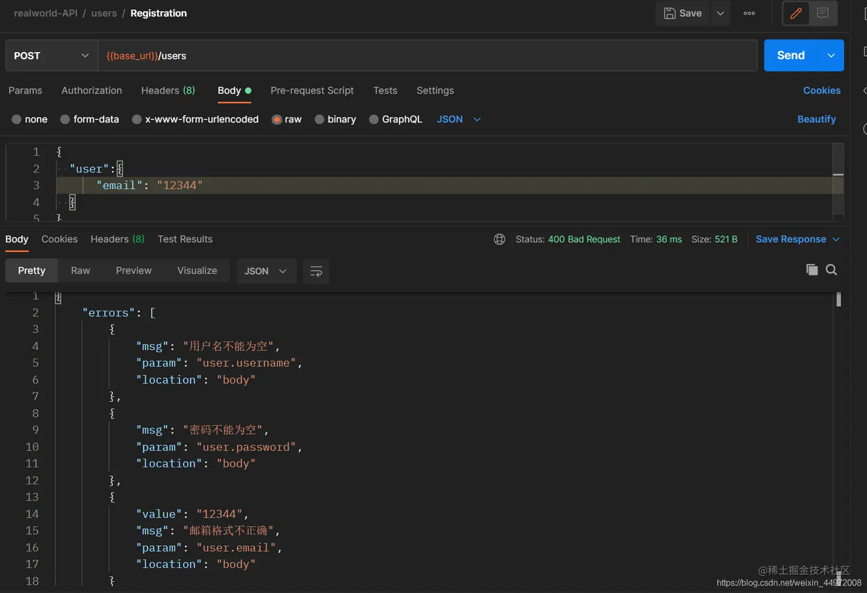The image size is (867, 593).
Task: Expand the Save options chevron
Action: click(720, 13)
